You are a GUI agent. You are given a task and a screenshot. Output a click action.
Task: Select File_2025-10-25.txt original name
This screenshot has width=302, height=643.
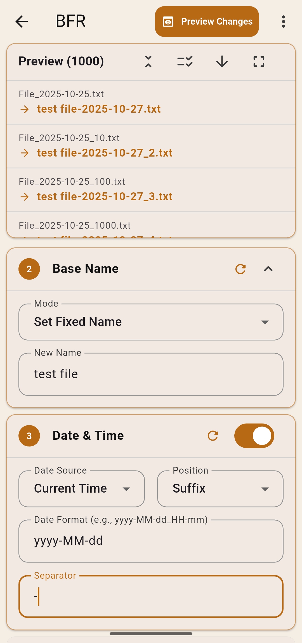(61, 94)
